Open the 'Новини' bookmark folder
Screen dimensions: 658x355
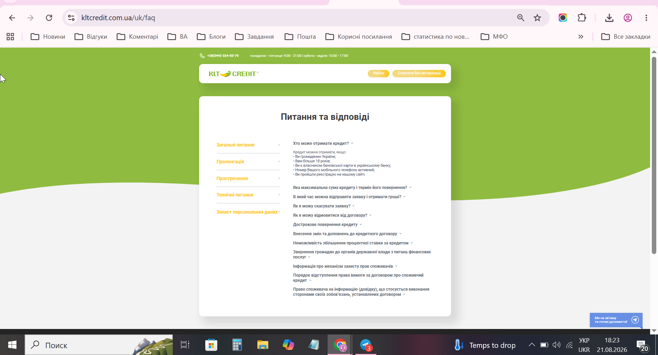click(x=48, y=37)
